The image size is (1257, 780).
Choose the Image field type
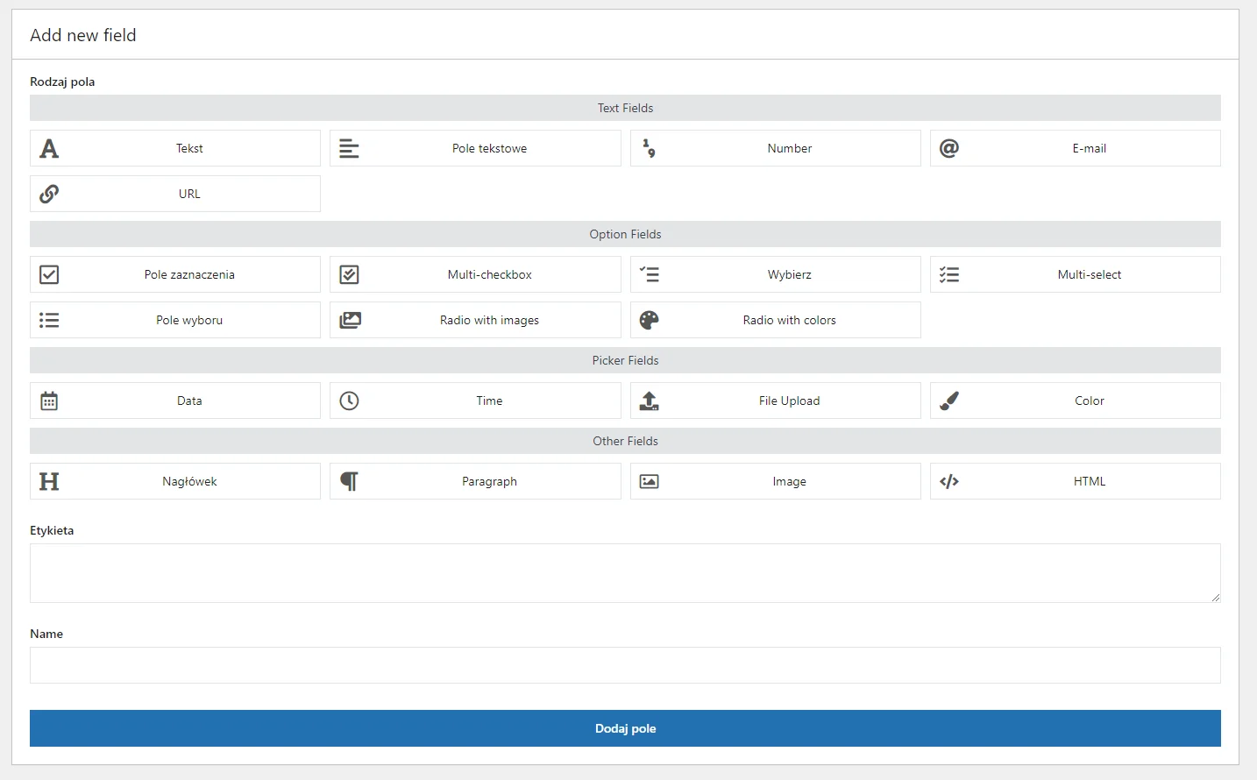(776, 482)
